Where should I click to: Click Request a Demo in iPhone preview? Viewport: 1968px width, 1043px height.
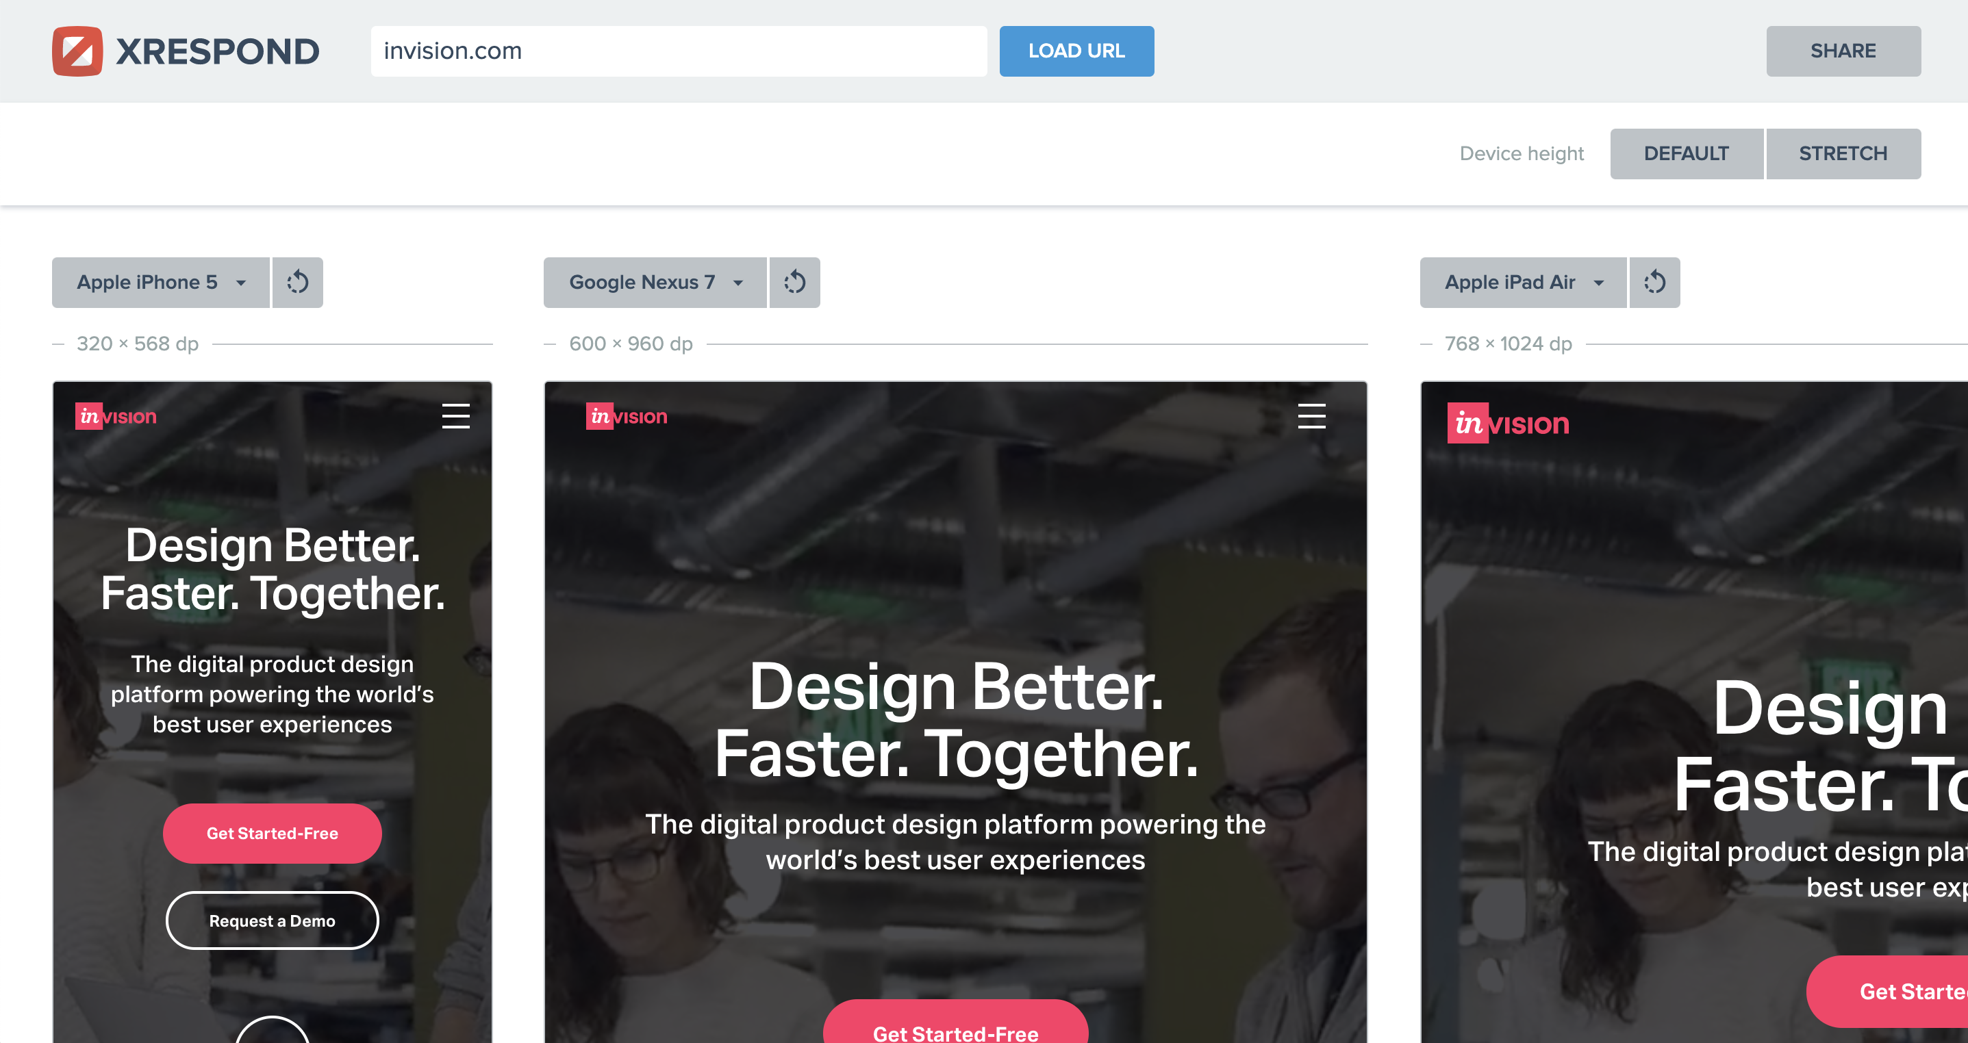coord(272,920)
